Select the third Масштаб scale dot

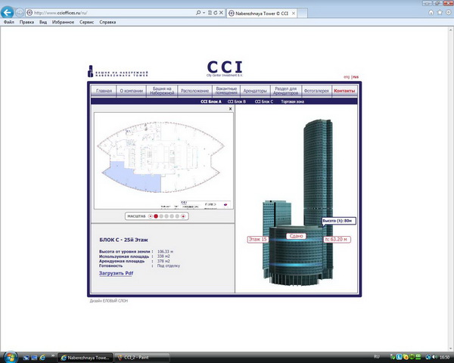[x=161, y=216]
